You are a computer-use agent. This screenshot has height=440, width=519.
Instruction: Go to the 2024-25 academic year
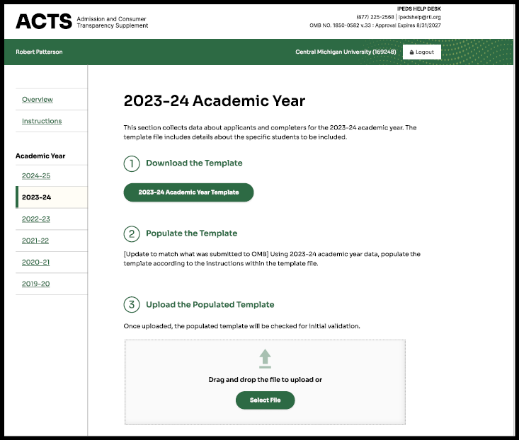pos(36,175)
